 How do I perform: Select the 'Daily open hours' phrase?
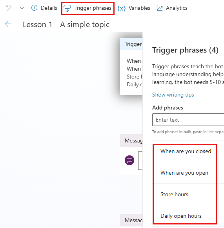tap(181, 216)
